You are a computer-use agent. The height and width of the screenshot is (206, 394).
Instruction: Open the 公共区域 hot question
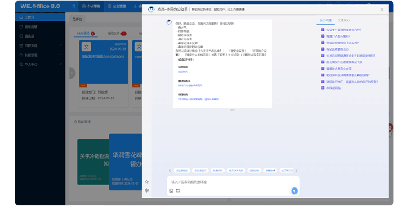[x=351, y=56]
